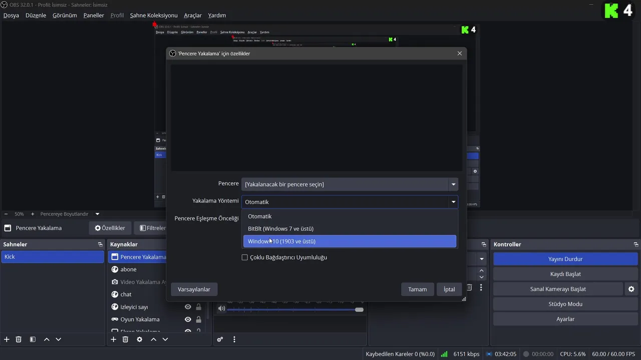The image size is (641, 360).
Task: Move source down arrow in Kaynaklar
Action: coord(165,339)
